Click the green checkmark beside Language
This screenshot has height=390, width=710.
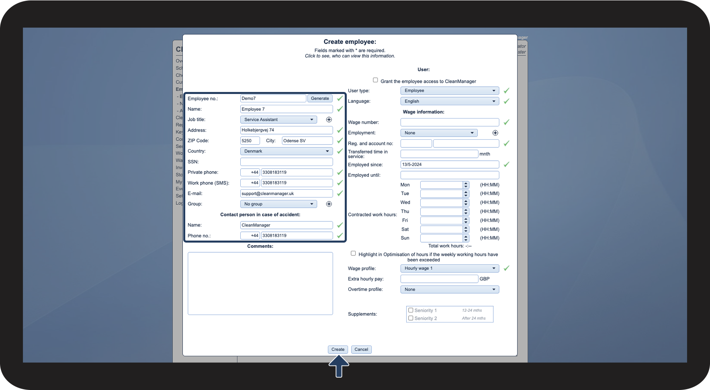pos(506,101)
